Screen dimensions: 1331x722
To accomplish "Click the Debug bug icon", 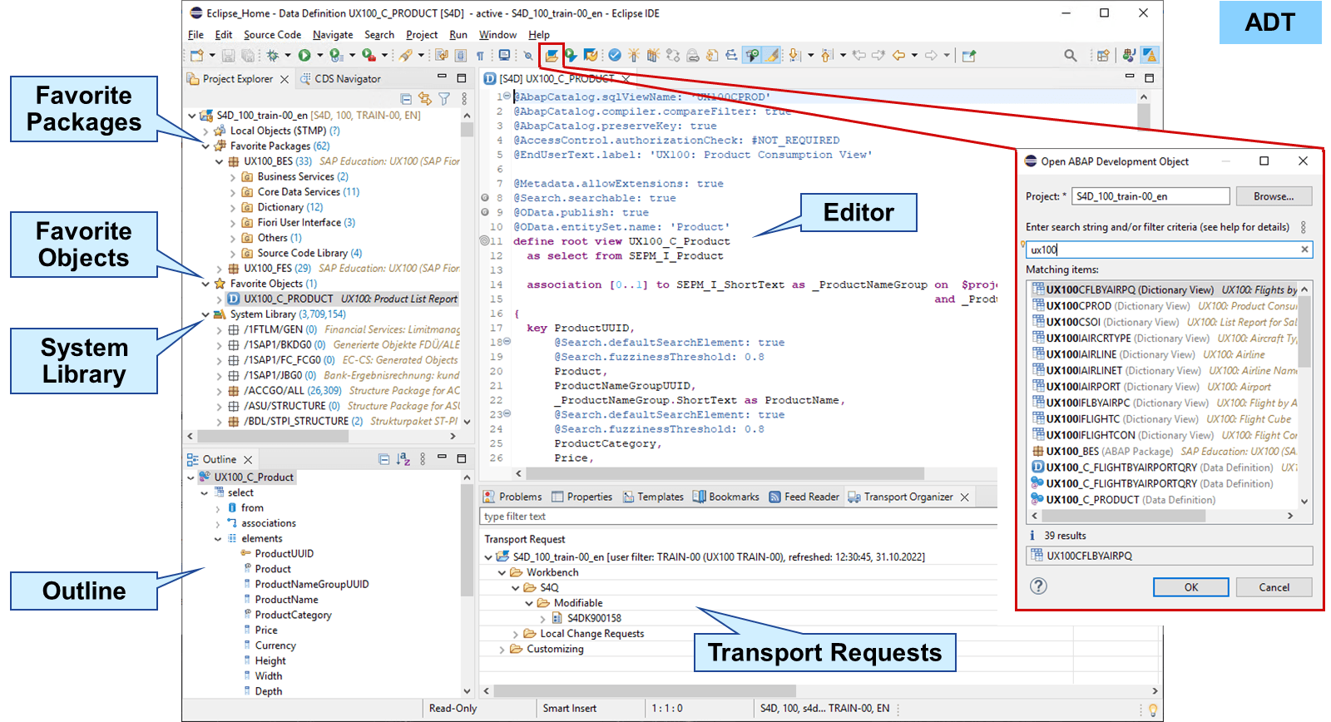I will (x=273, y=56).
